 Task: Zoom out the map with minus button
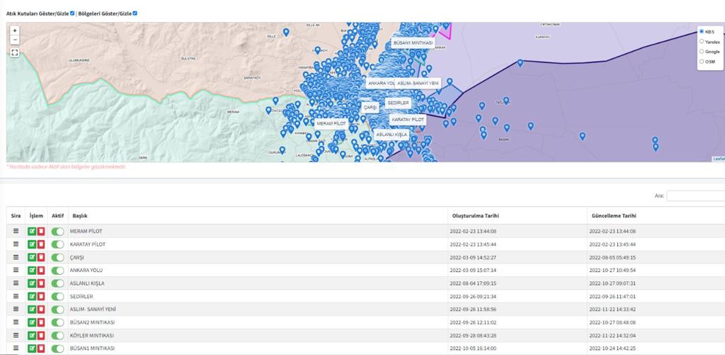click(x=15, y=40)
